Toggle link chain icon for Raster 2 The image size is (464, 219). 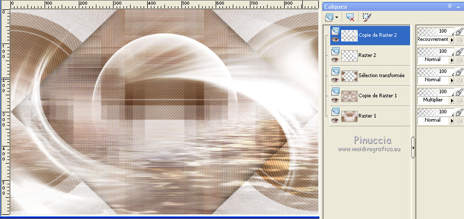[x=459, y=53]
